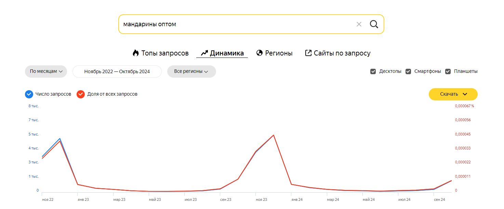Uncheck the Планшеты checkbox
Screen dimensions: 504x209
[448, 71]
